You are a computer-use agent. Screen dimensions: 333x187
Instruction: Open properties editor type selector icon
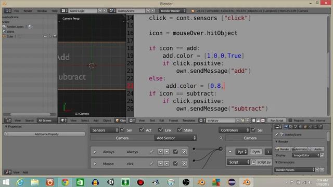[x=278, y=127]
